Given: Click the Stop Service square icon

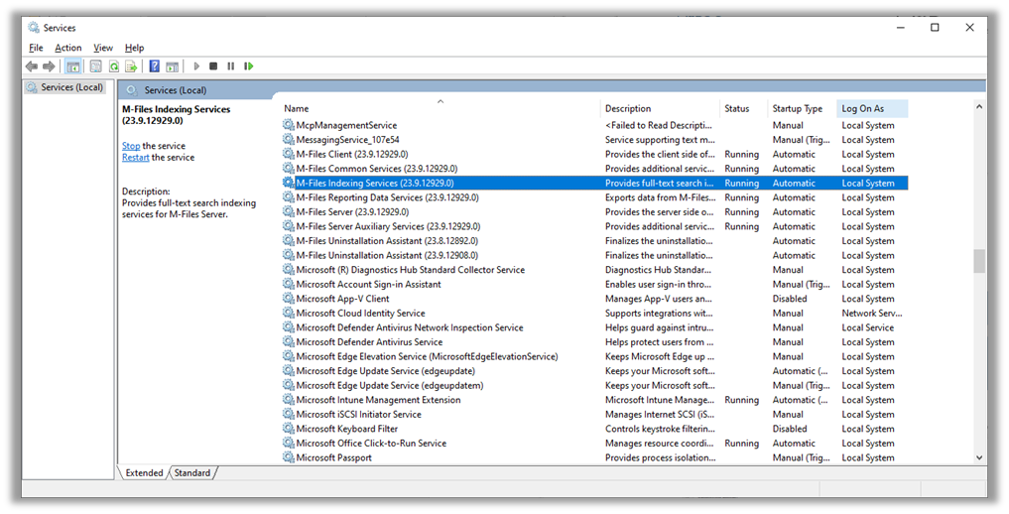Looking at the screenshot, I should (213, 66).
